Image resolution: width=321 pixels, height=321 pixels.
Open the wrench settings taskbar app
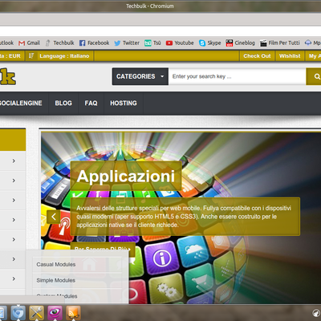[36, 313]
